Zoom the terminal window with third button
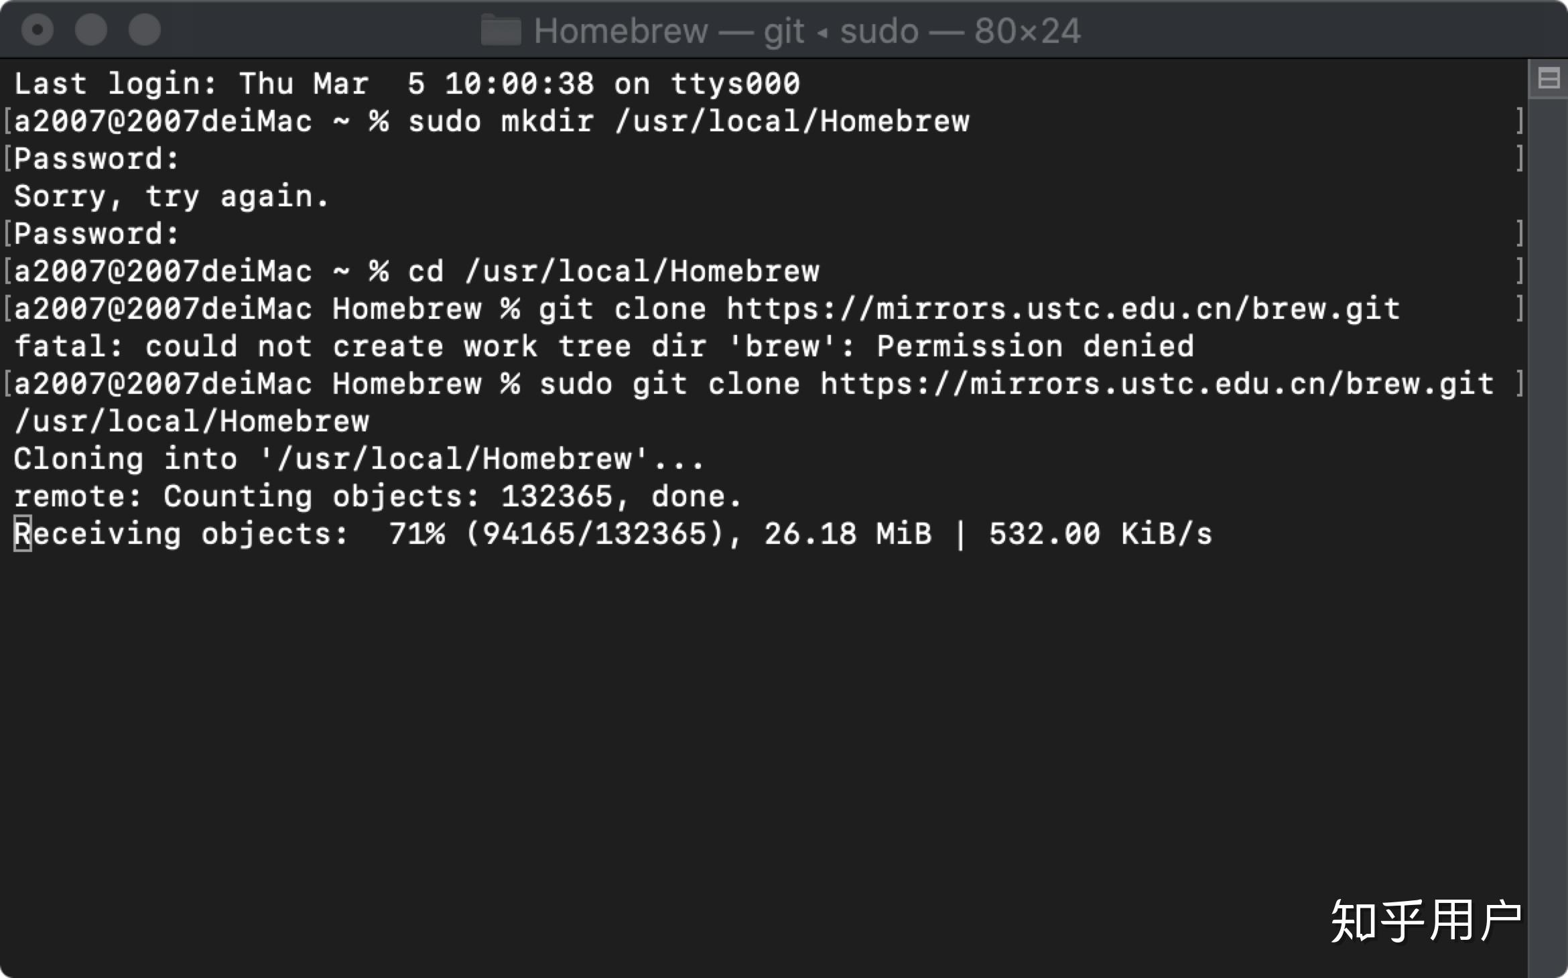Image resolution: width=1568 pixels, height=978 pixels. tap(144, 30)
